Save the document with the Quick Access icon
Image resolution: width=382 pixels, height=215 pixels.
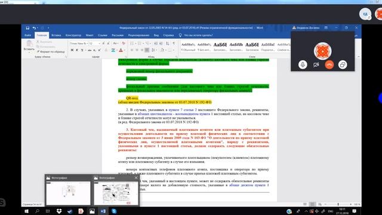click(x=27, y=28)
